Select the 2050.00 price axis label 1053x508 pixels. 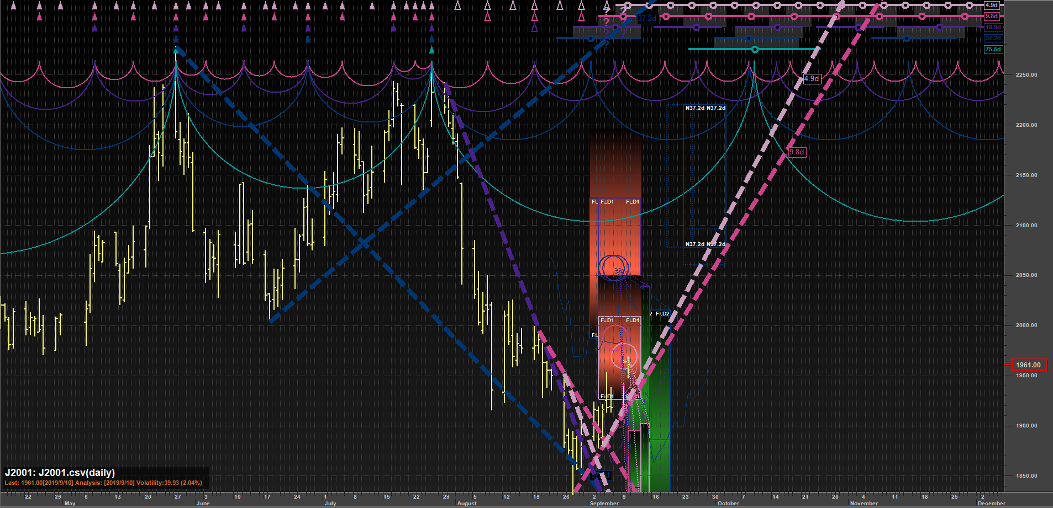1026,275
